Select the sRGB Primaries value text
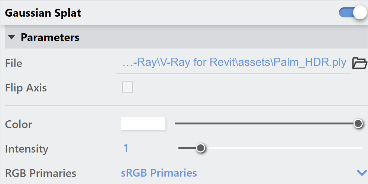This screenshot has width=368, height=184. pos(159,173)
